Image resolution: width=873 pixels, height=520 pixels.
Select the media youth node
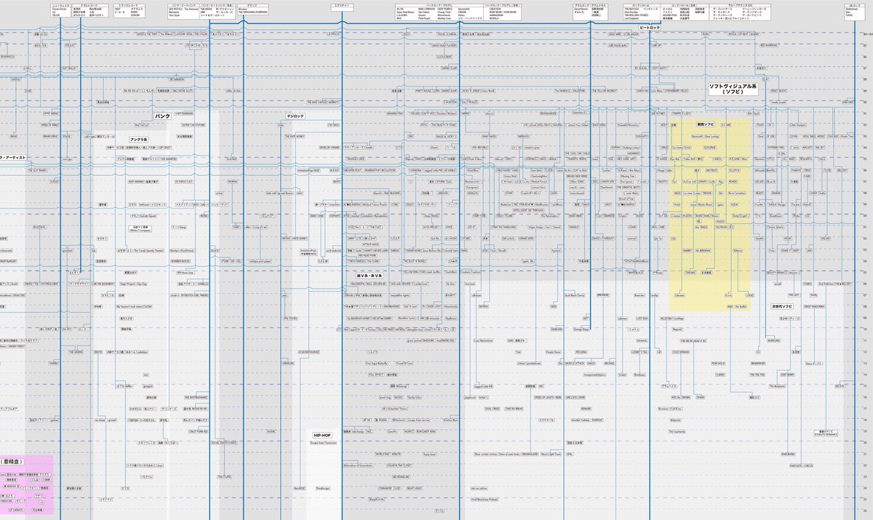pos(778,103)
